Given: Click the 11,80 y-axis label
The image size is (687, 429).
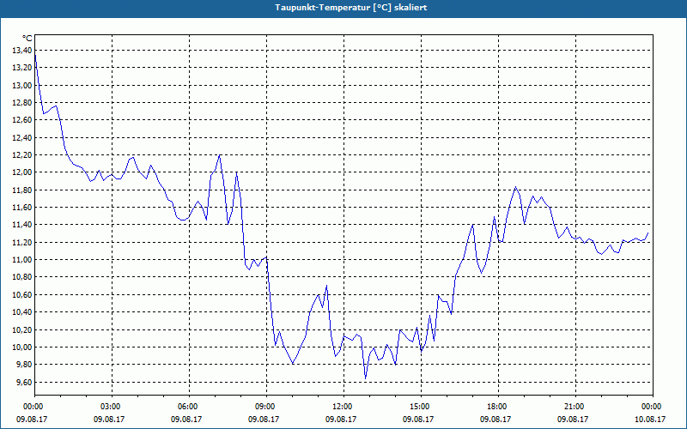Looking at the screenshot, I should 23,190.
